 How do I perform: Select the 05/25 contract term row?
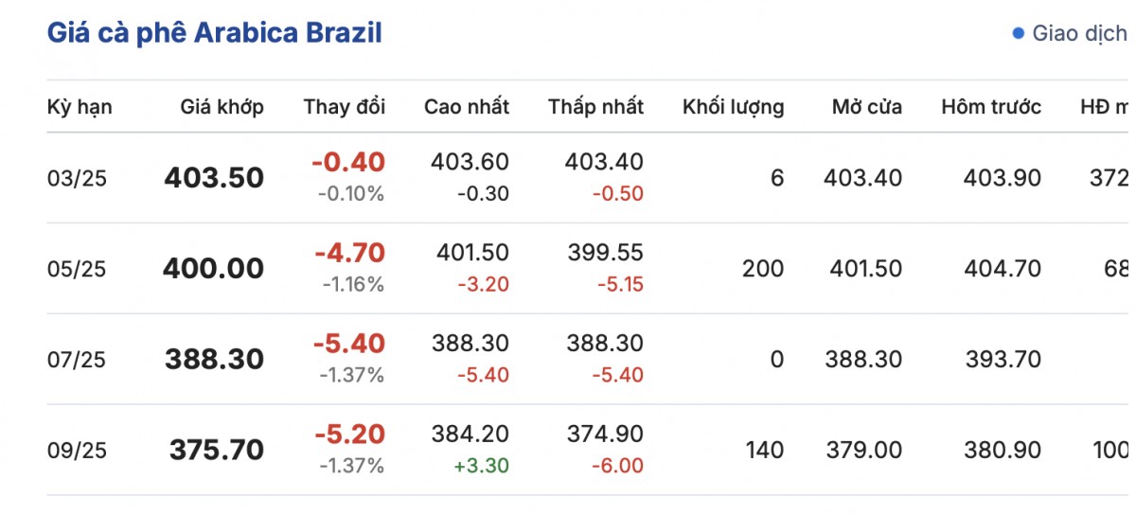tap(77, 270)
